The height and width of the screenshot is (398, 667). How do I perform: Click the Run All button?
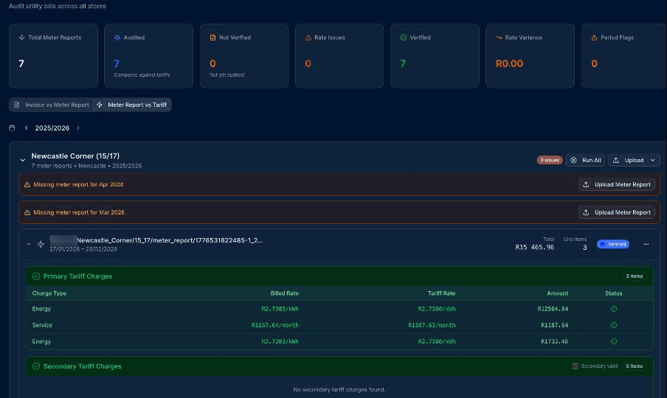coord(586,160)
